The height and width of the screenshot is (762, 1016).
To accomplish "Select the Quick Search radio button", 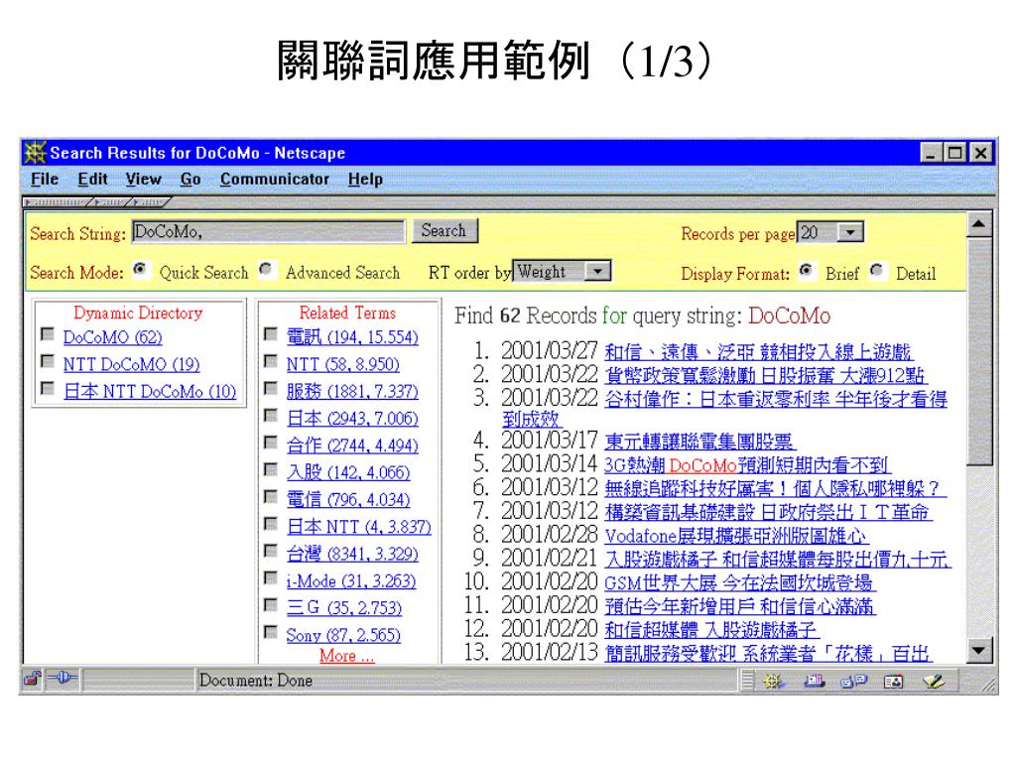I will [x=139, y=269].
